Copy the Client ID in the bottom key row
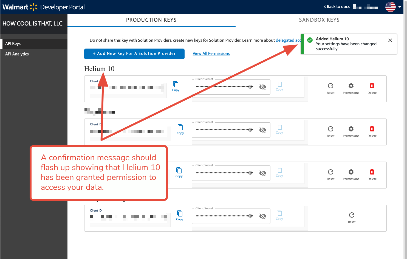 (180, 215)
